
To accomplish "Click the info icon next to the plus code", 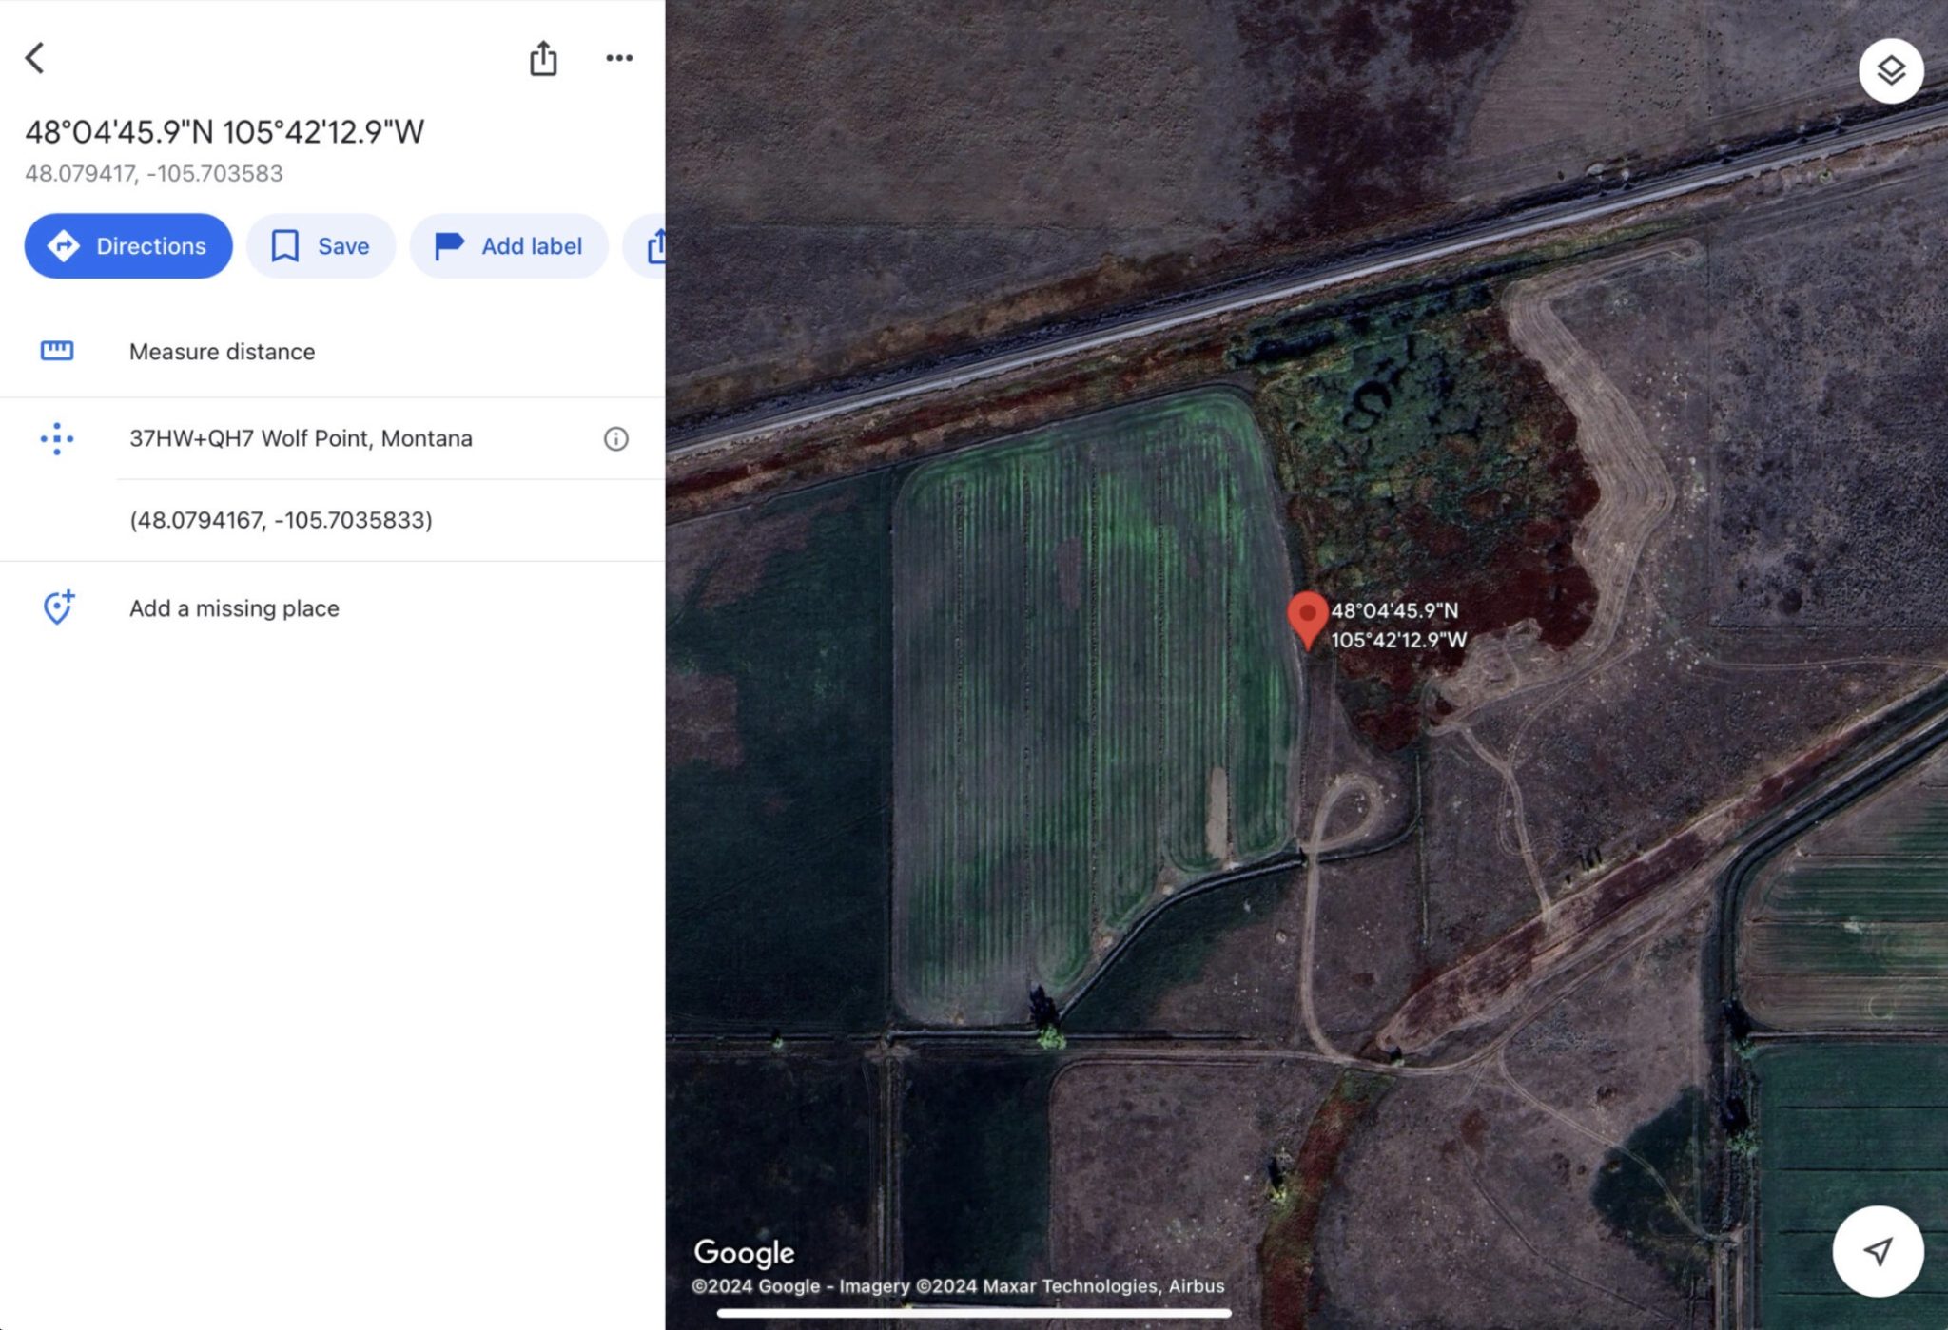I will point(614,438).
